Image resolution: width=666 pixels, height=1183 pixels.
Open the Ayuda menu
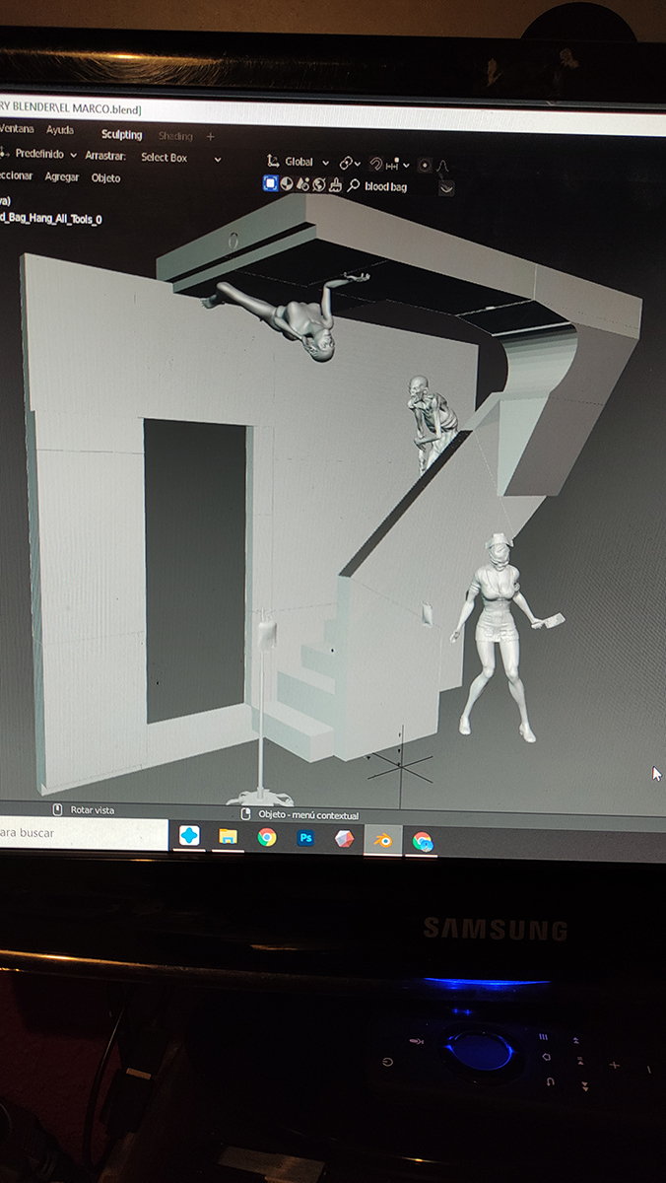click(60, 130)
